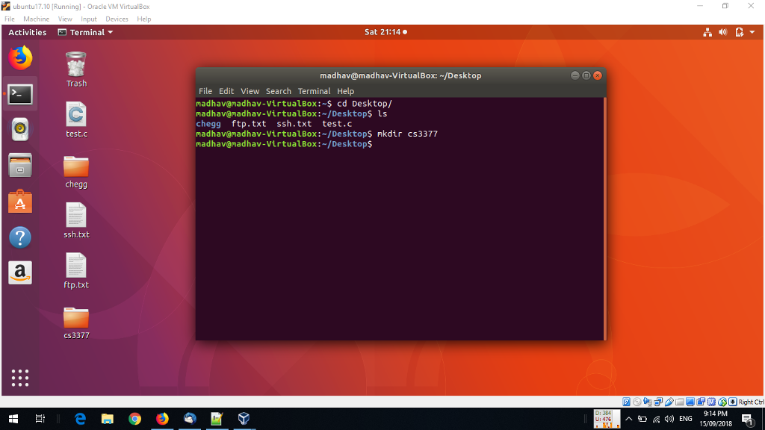Viewport: 765px width, 430px height.
Task: Launch Rhythmbox speaker icon in the dock
Action: (20, 129)
